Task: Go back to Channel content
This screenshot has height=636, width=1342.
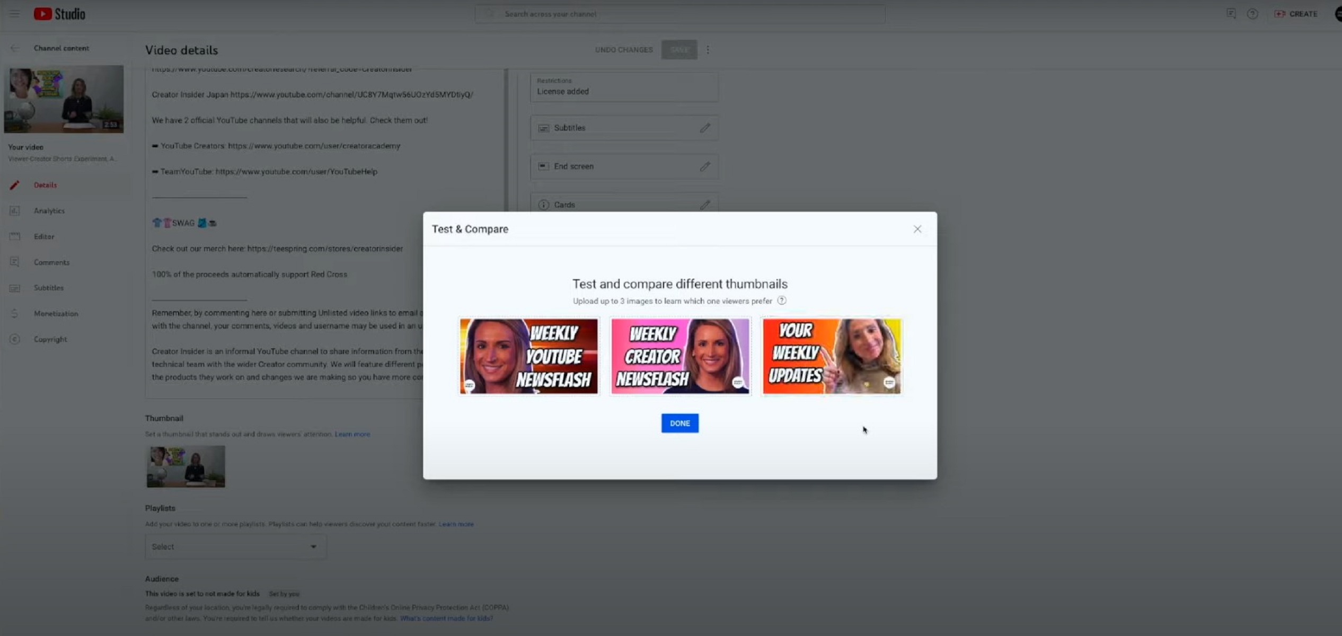Action: 14,48
